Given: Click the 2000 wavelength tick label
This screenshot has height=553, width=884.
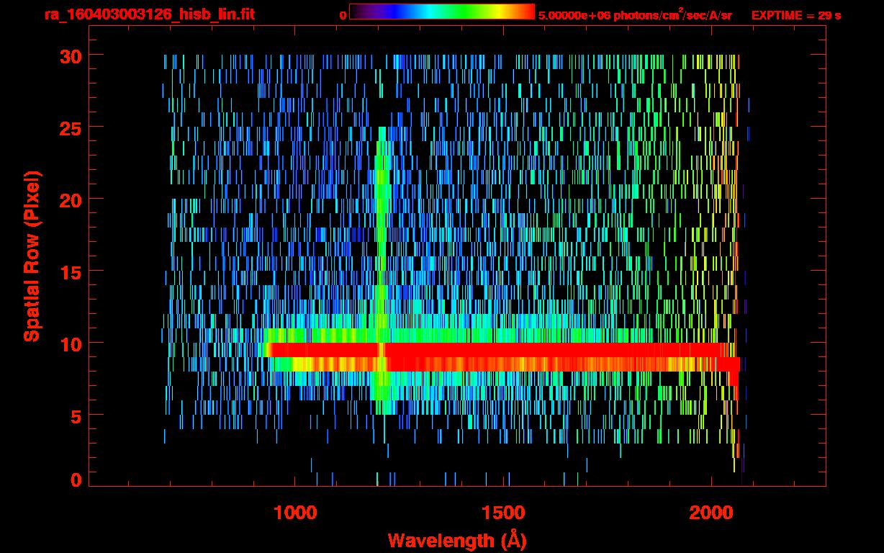Looking at the screenshot, I should [711, 513].
